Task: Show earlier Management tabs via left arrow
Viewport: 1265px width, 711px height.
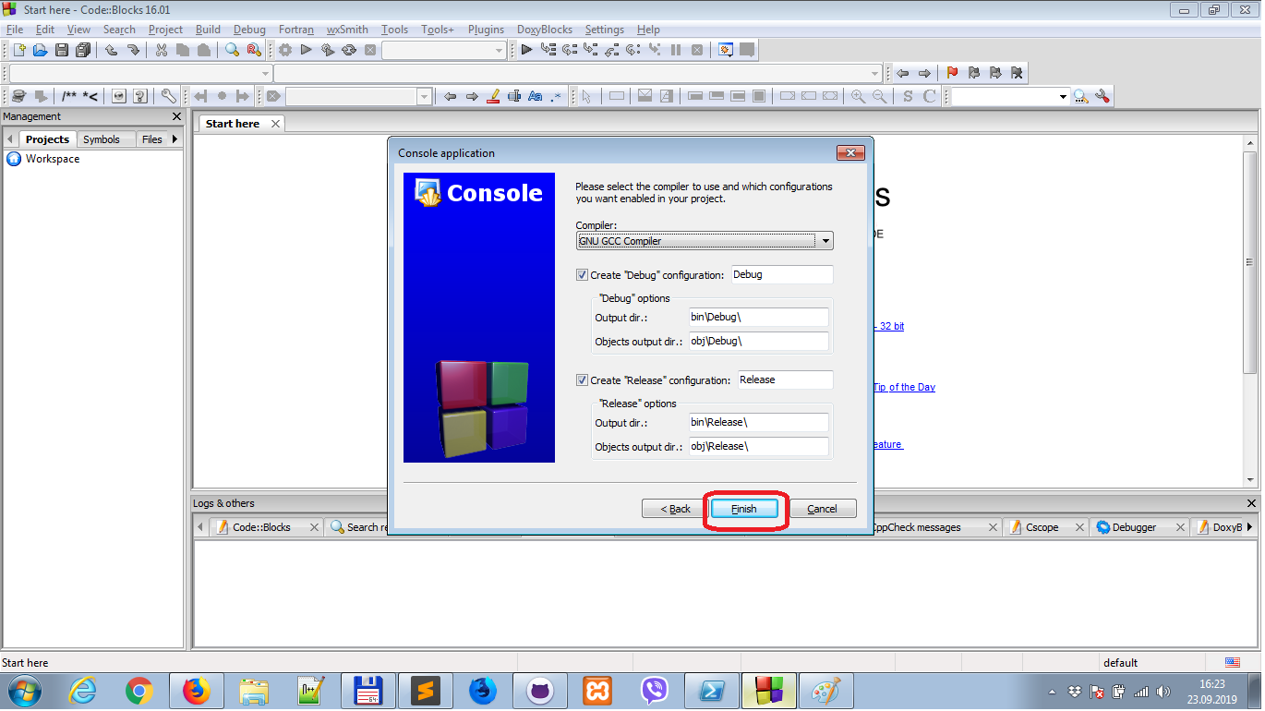Action: point(10,139)
